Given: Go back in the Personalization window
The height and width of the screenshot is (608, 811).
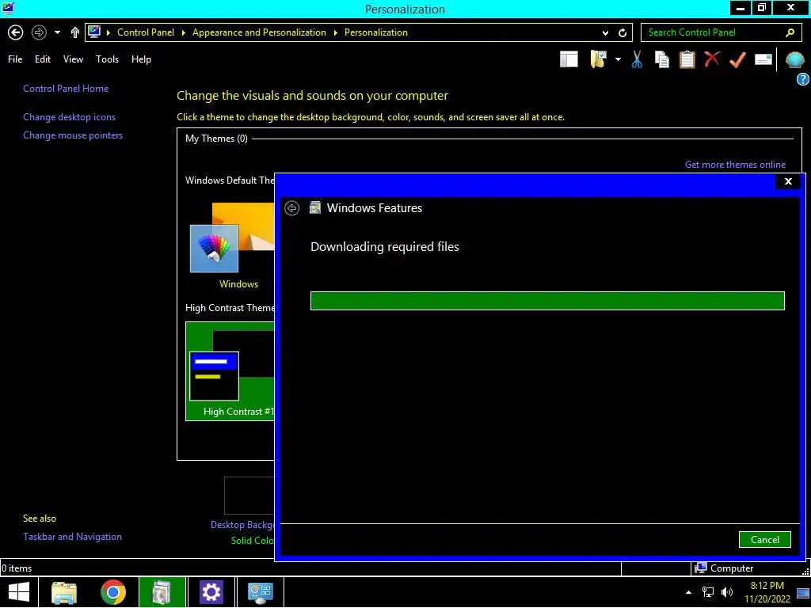Looking at the screenshot, I should point(16,32).
